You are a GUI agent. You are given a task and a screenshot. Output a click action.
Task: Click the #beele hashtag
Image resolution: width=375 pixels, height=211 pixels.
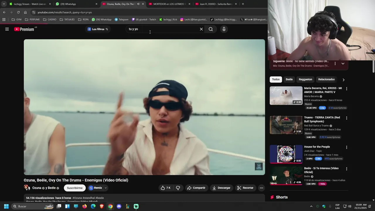click(100, 198)
